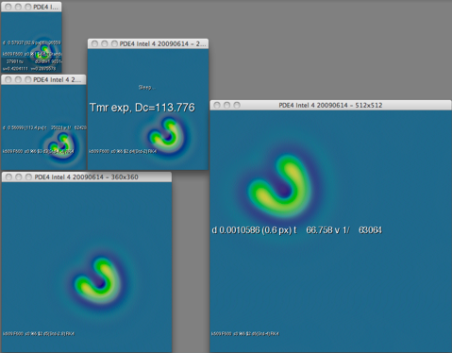The image size is (452, 353).
Task: Click the 'PDE4 Intel 4 20090614 - 512x512' title
Action: 330,106
